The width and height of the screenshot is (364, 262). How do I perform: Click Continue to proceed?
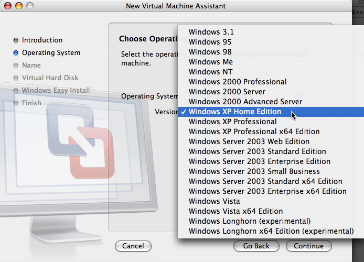click(308, 246)
